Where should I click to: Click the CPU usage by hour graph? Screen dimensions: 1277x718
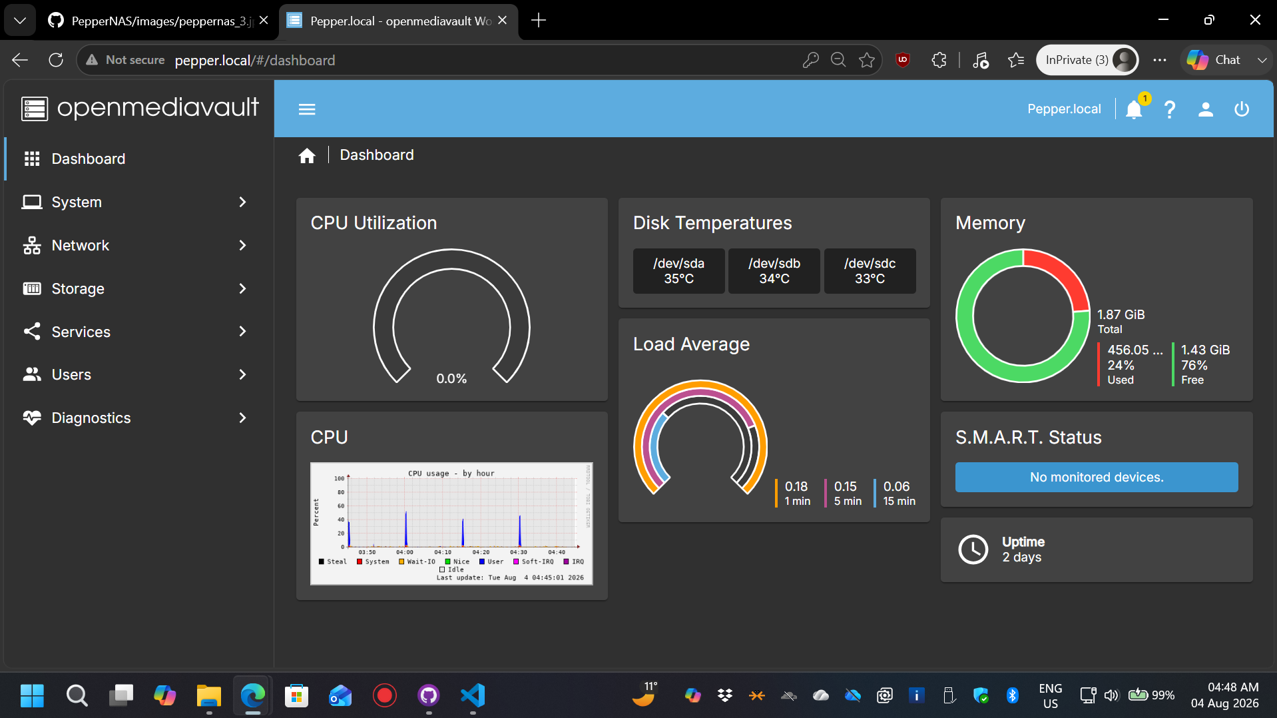[x=451, y=524]
